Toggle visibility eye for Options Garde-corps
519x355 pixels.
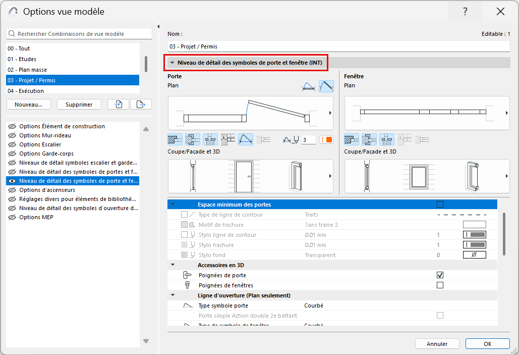pos(12,154)
